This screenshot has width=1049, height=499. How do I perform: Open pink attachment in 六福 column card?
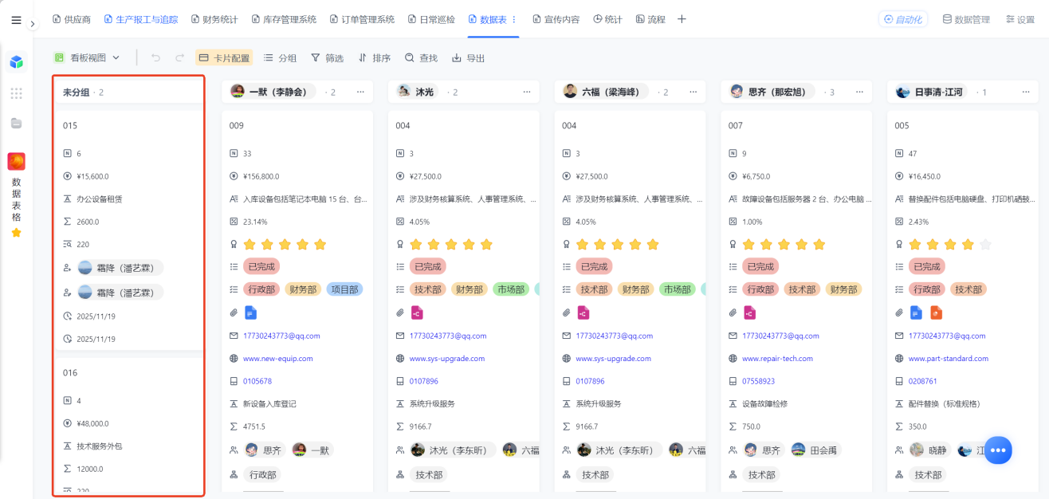[583, 312]
